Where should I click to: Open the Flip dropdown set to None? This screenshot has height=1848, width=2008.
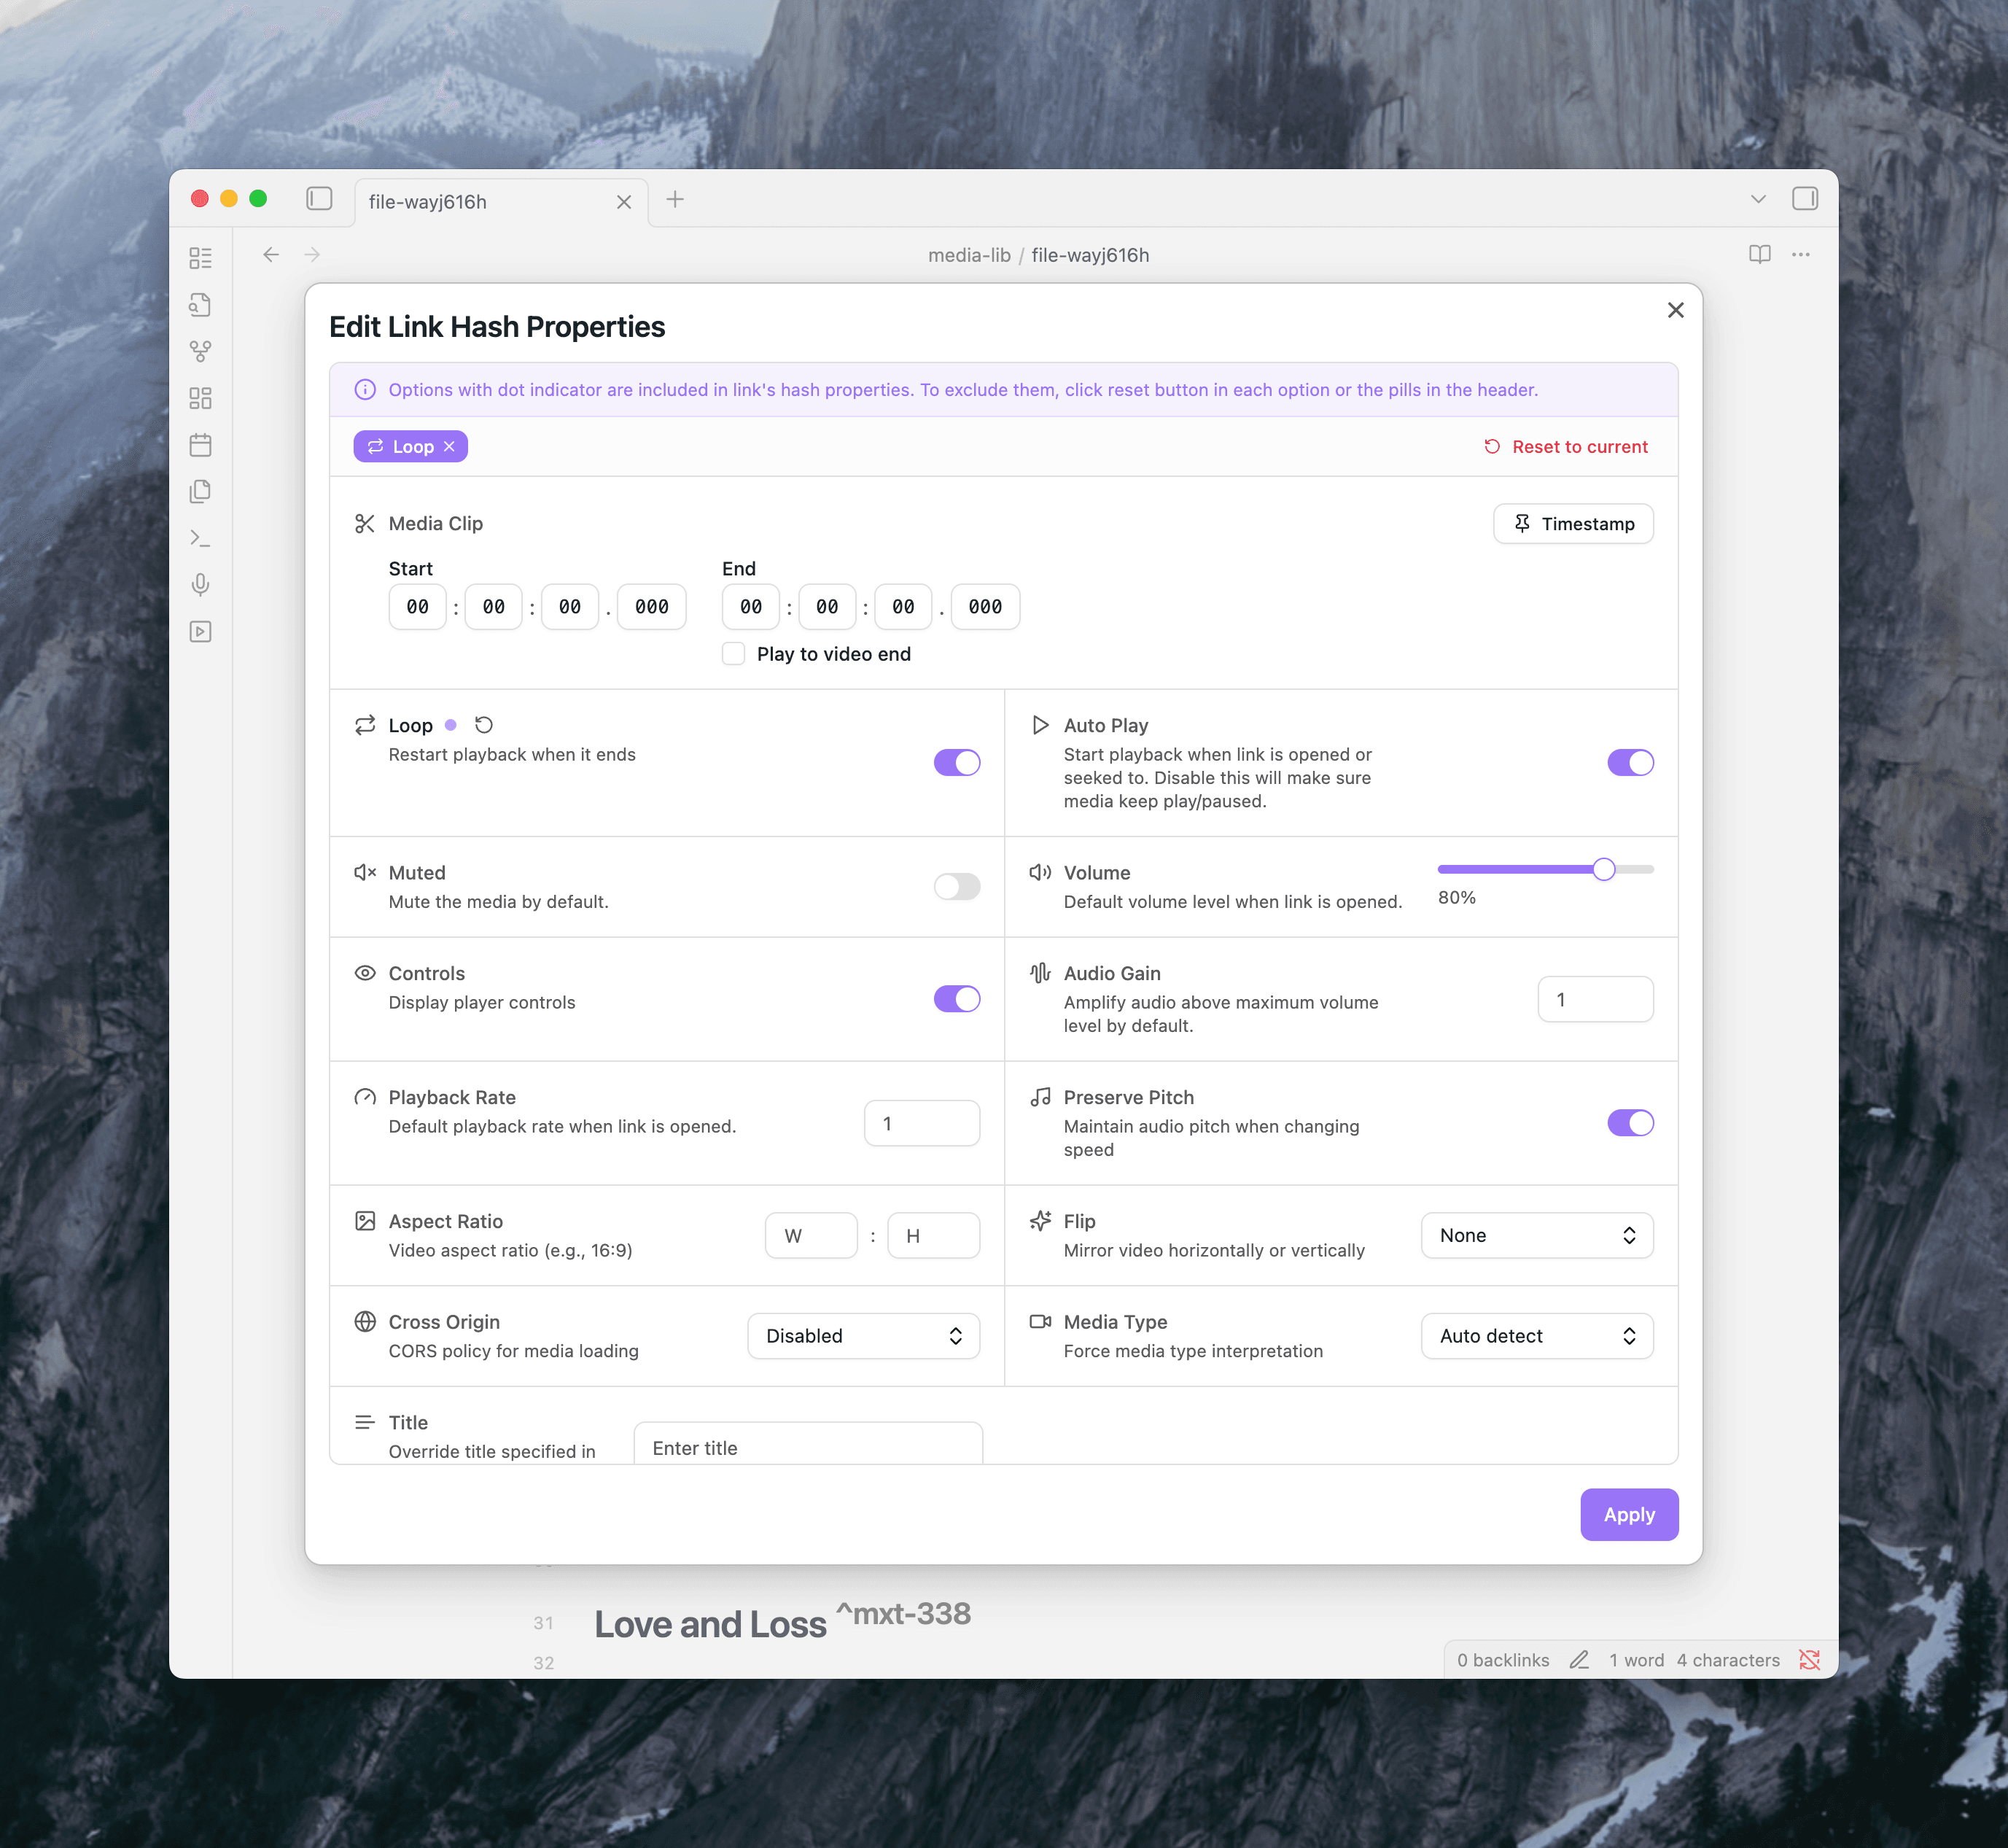1536,1235
